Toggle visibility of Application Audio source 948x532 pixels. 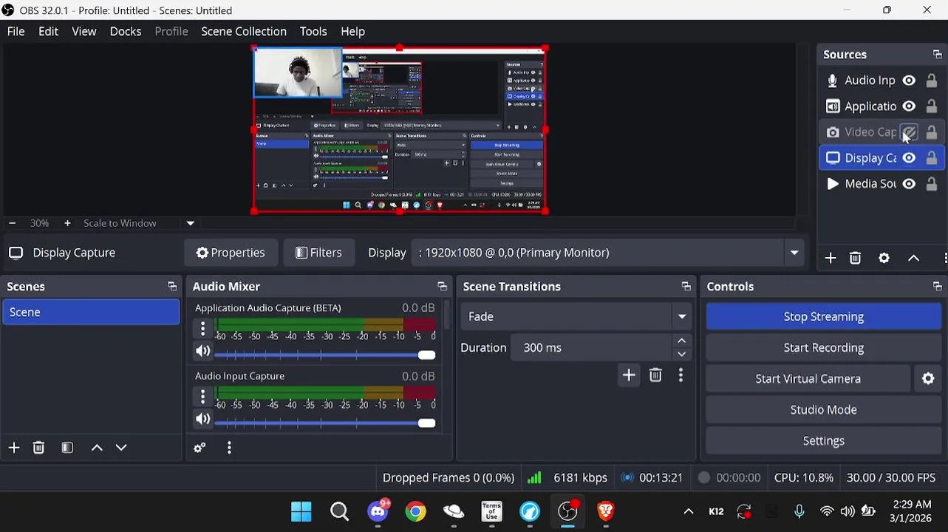(x=909, y=106)
